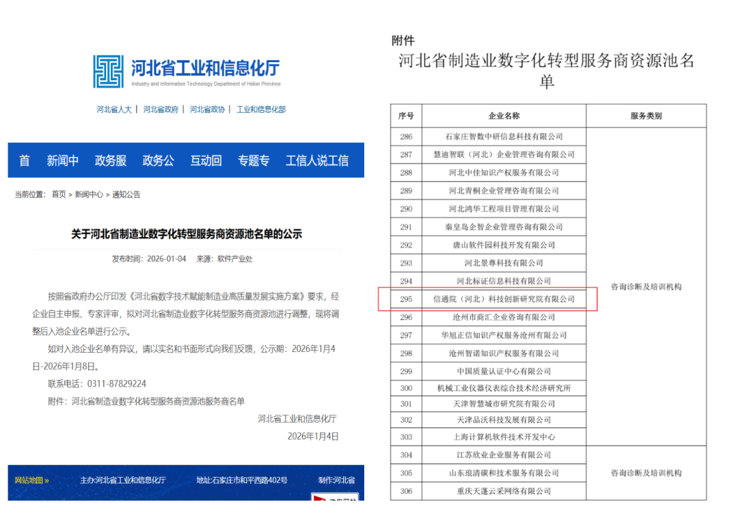The width and height of the screenshot is (738, 527).
Task: Open the 工业和信息化部 link
Action: click(261, 109)
